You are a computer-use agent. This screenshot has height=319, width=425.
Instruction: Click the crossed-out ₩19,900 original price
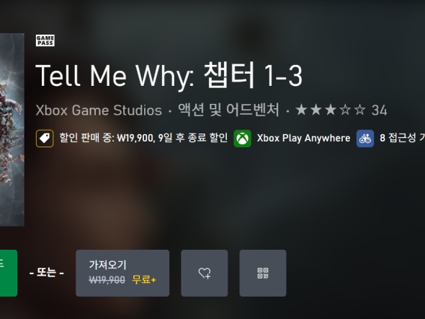[107, 279]
